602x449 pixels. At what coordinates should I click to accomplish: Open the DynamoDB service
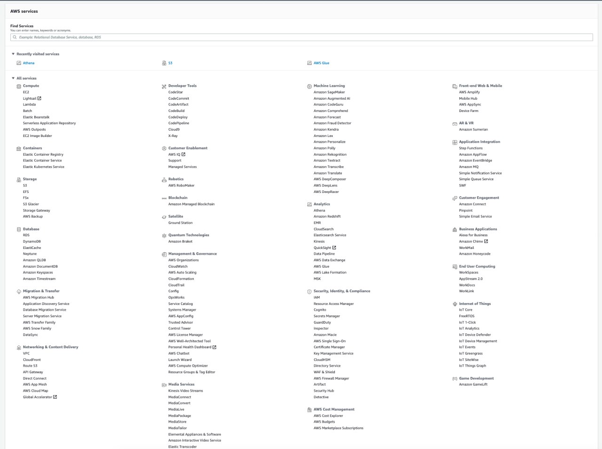tap(32, 241)
